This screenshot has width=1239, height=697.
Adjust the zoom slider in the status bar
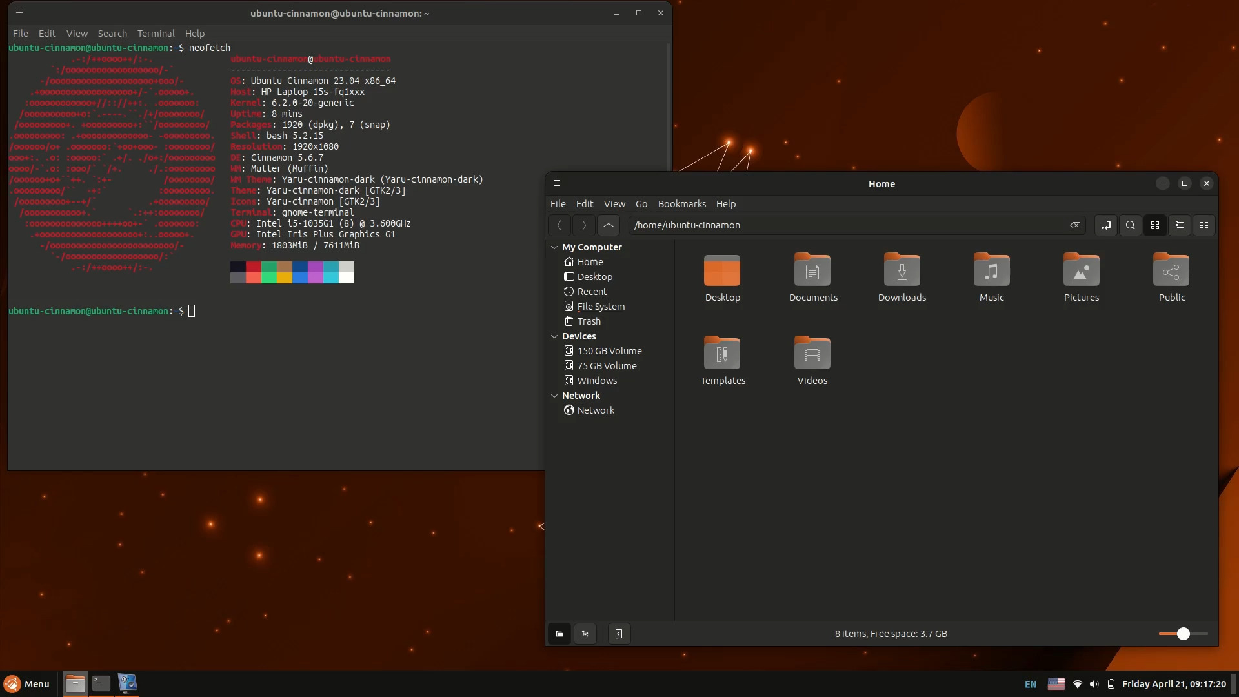pos(1184,634)
